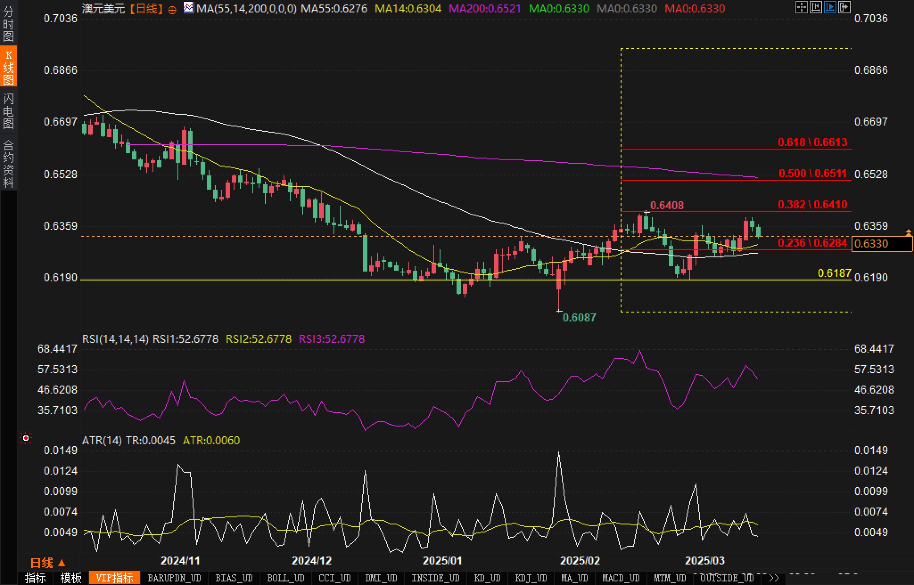Screen dimensions: 914x585
Task: Click the 2025/03 date axis label
Action: (x=705, y=561)
